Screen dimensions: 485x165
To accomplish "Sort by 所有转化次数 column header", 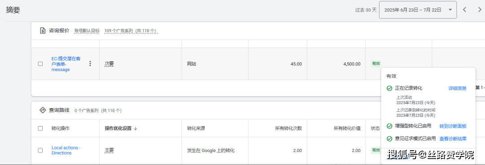I will click(289, 128).
